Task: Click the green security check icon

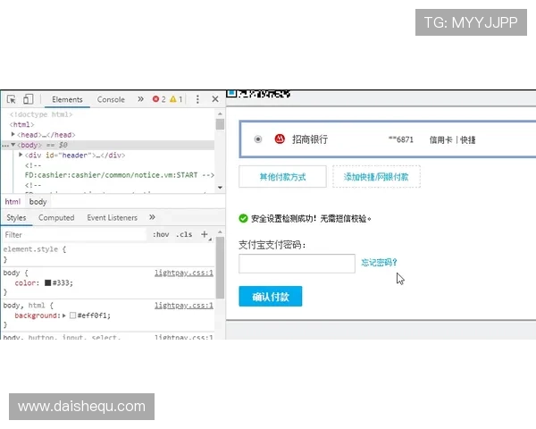Action: tap(243, 218)
